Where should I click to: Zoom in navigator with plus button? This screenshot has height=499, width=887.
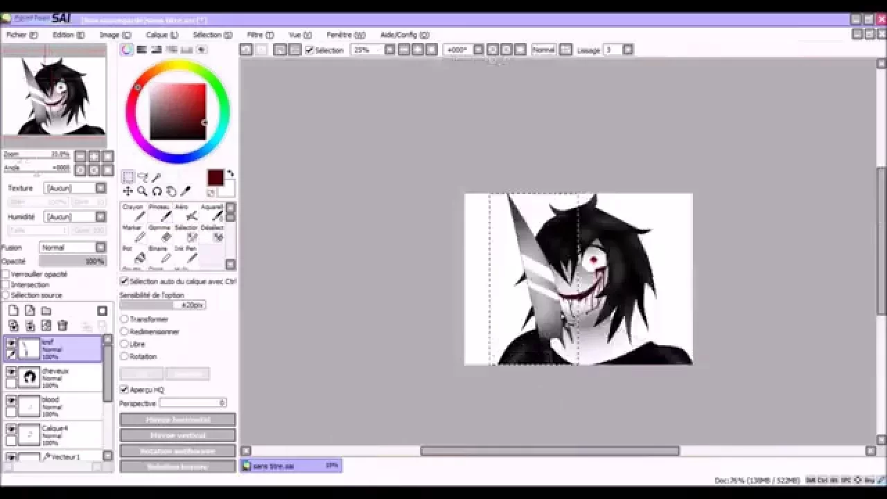point(94,156)
